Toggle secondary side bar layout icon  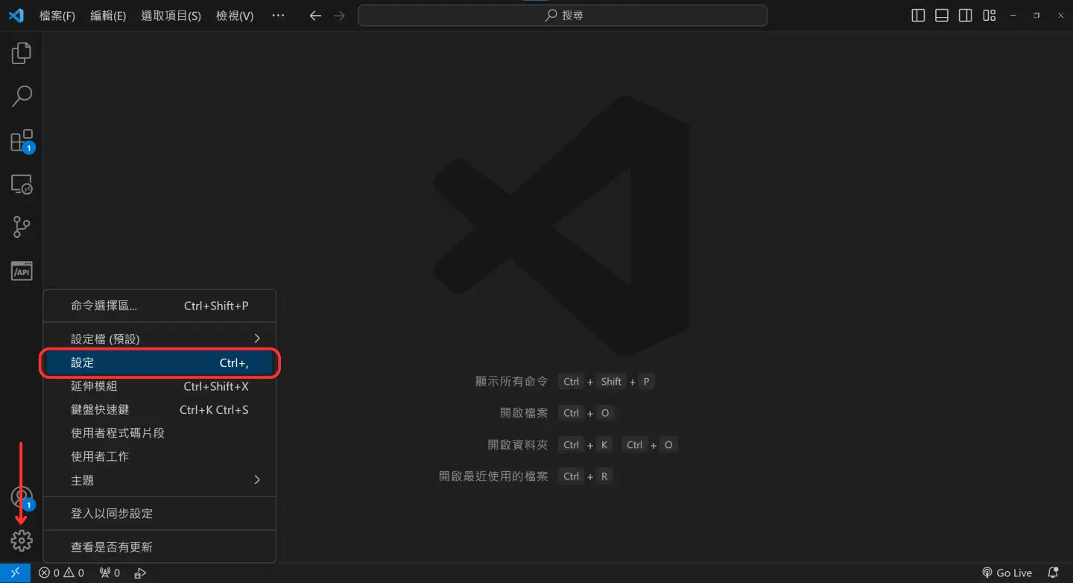point(966,16)
